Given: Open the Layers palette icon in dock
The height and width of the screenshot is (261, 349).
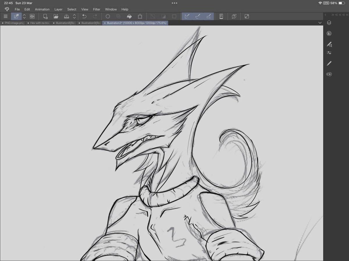Looking at the screenshot, I should click(329, 23).
